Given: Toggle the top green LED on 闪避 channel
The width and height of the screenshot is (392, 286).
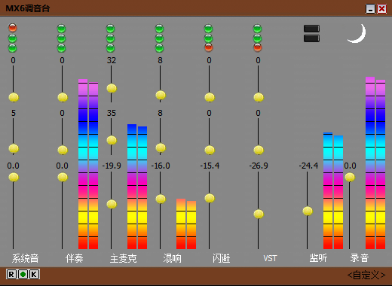Looking at the screenshot, I should click(x=208, y=29).
